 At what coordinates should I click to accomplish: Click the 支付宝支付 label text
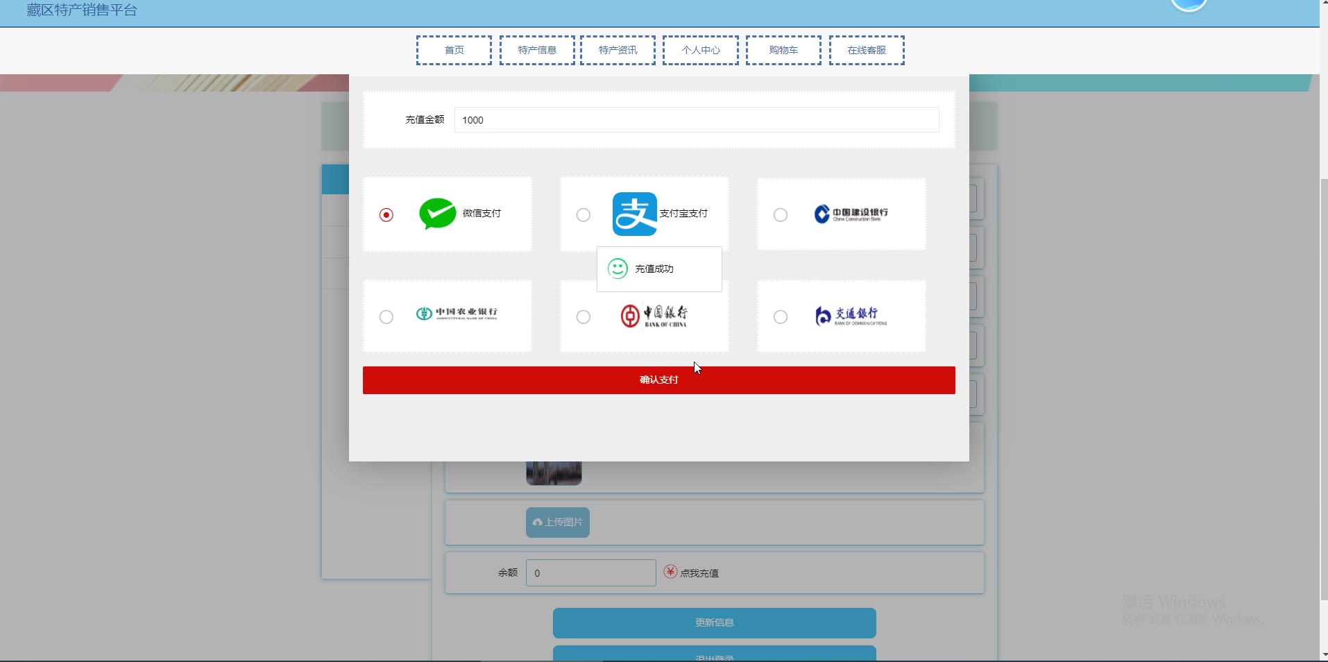[x=683, y=213]
